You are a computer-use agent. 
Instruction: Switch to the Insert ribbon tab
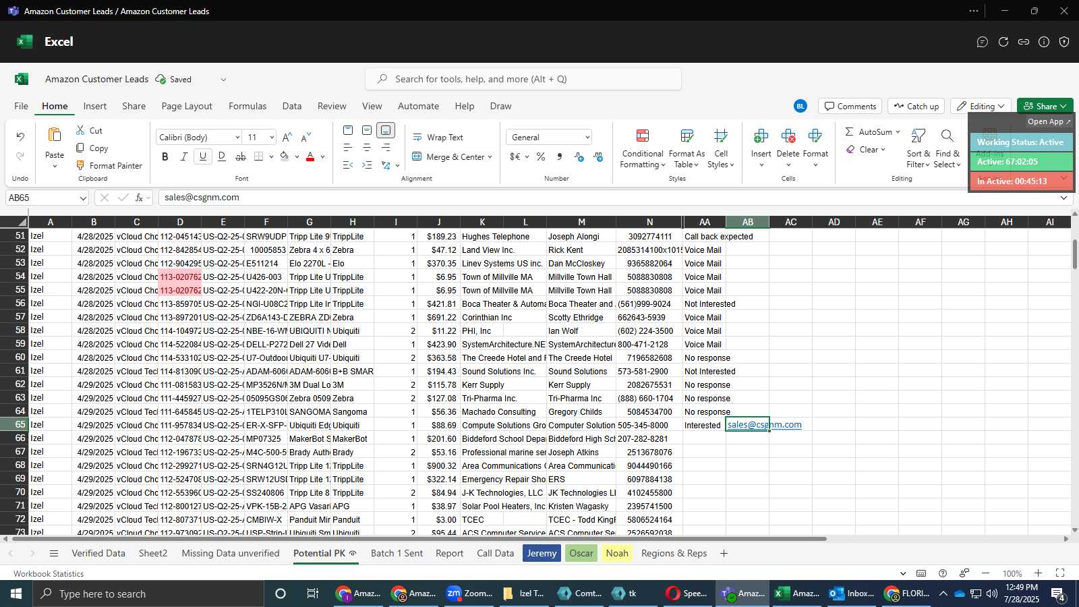point(94,106)
